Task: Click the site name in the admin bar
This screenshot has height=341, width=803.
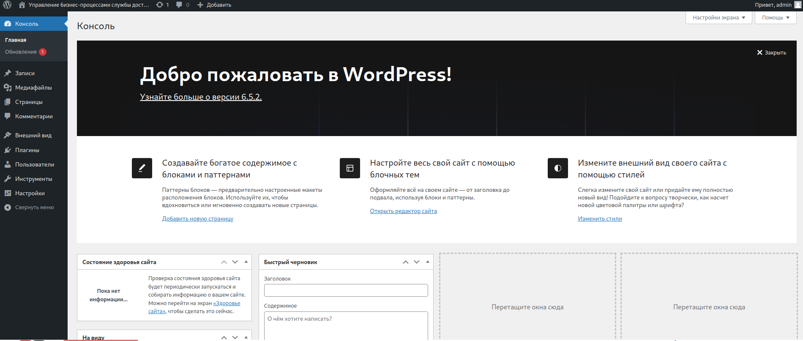Action: [x=89, y=5]
